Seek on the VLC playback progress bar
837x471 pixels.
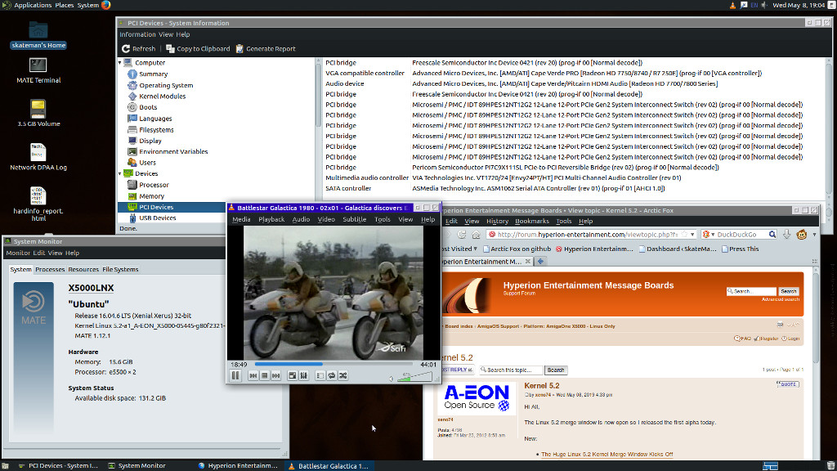(x=333, y=364)
